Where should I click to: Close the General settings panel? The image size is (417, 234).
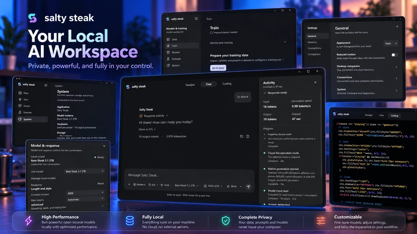pos(397,26)
